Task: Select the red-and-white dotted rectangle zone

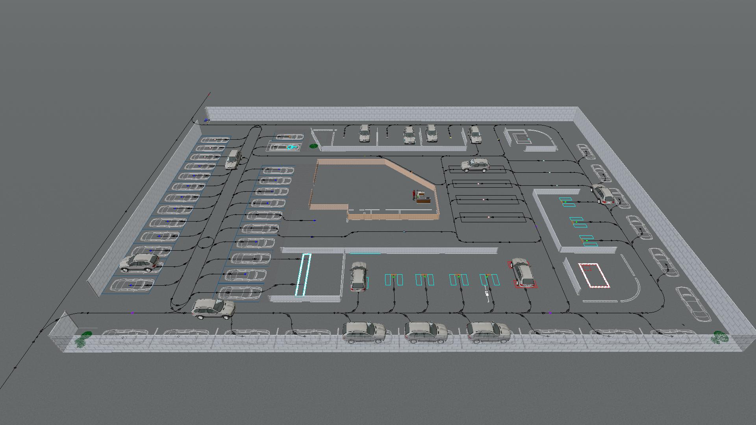Action: [x=594, y=276]
